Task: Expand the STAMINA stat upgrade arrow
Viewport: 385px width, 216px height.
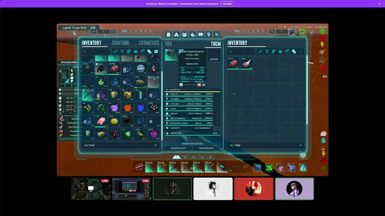Action: coord(217,99)
